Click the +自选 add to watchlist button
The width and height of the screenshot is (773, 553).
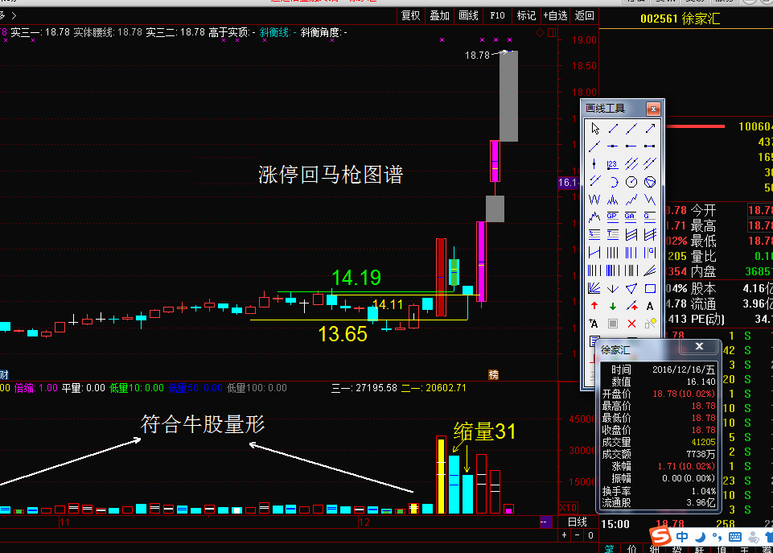pos(555,15)
